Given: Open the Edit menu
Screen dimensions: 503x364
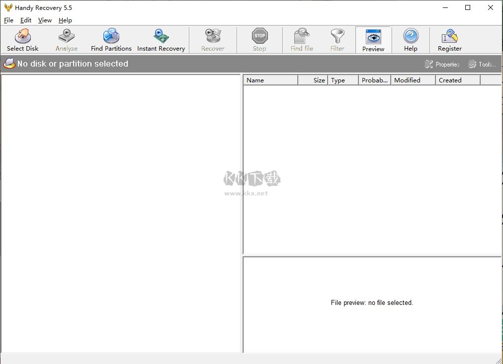Looking at the screenshot, I should tap(26, 20).
